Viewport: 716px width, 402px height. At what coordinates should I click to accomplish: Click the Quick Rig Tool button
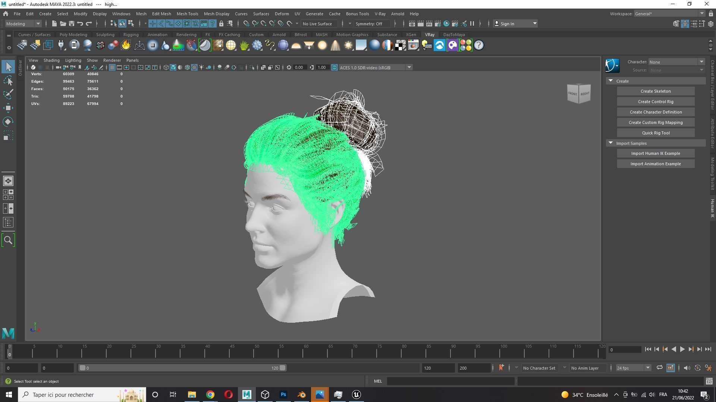point(656,133)
